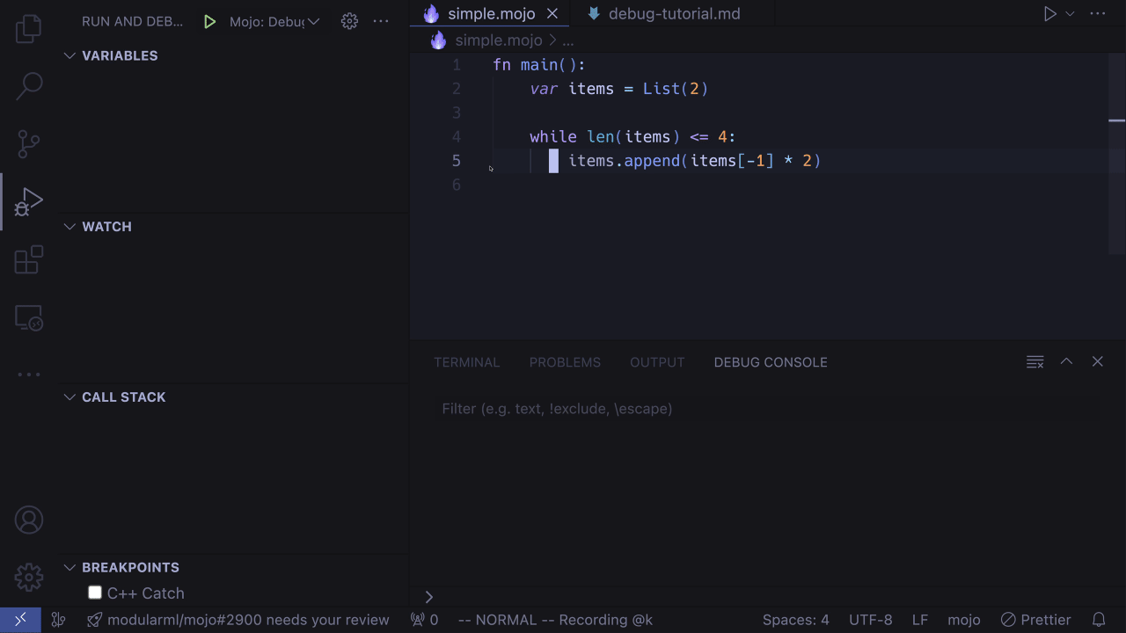The image size is (1126, 633).
Task: Change indentation via Spaces: 4
Action: coord(795,620)
